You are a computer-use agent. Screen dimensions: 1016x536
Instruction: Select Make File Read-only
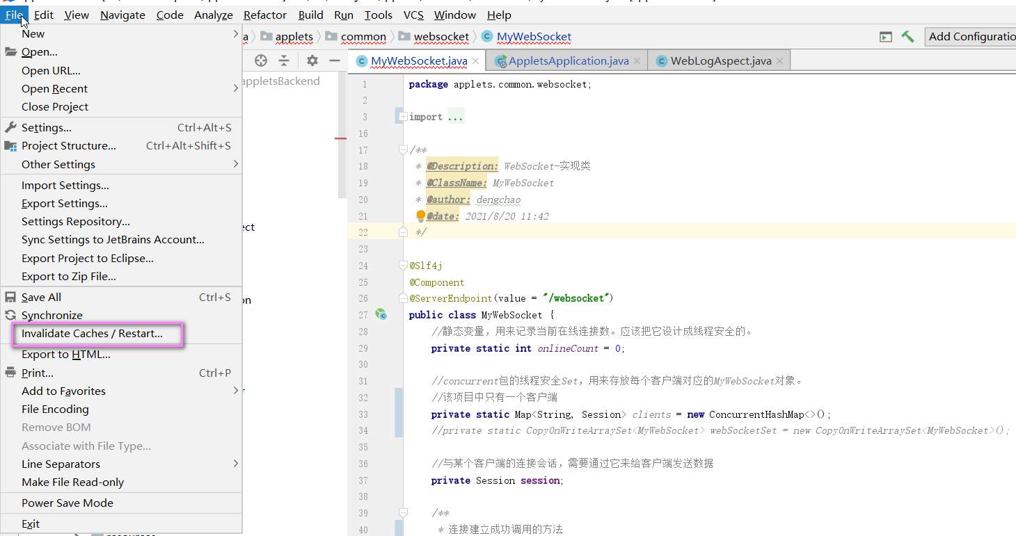click(x=121, y=482)
